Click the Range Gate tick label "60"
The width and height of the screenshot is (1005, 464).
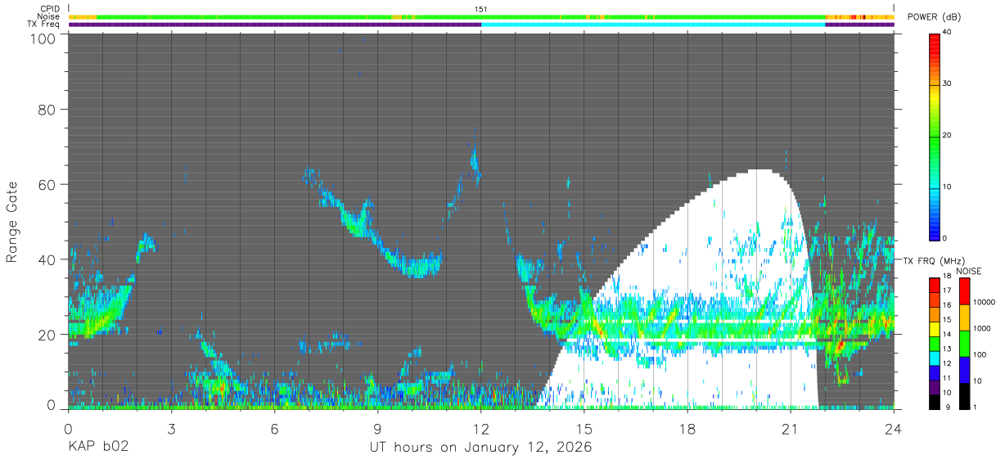pyautogui.click(x=47, y=184)
